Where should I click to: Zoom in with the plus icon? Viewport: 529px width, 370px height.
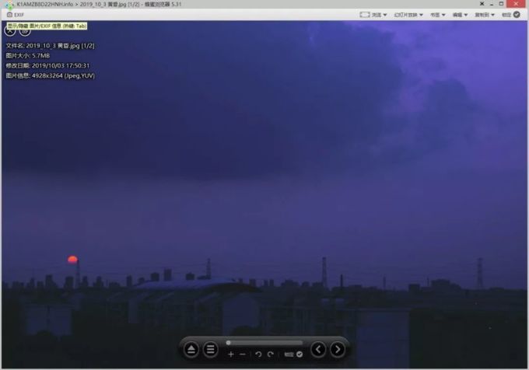coord(231,354)
